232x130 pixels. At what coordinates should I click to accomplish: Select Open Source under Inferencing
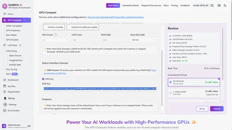pos(15,56)
